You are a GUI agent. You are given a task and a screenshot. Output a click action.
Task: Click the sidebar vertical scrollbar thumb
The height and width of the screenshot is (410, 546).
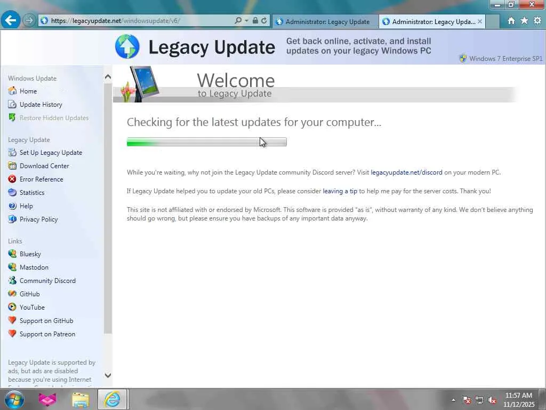tap(108, 209)
